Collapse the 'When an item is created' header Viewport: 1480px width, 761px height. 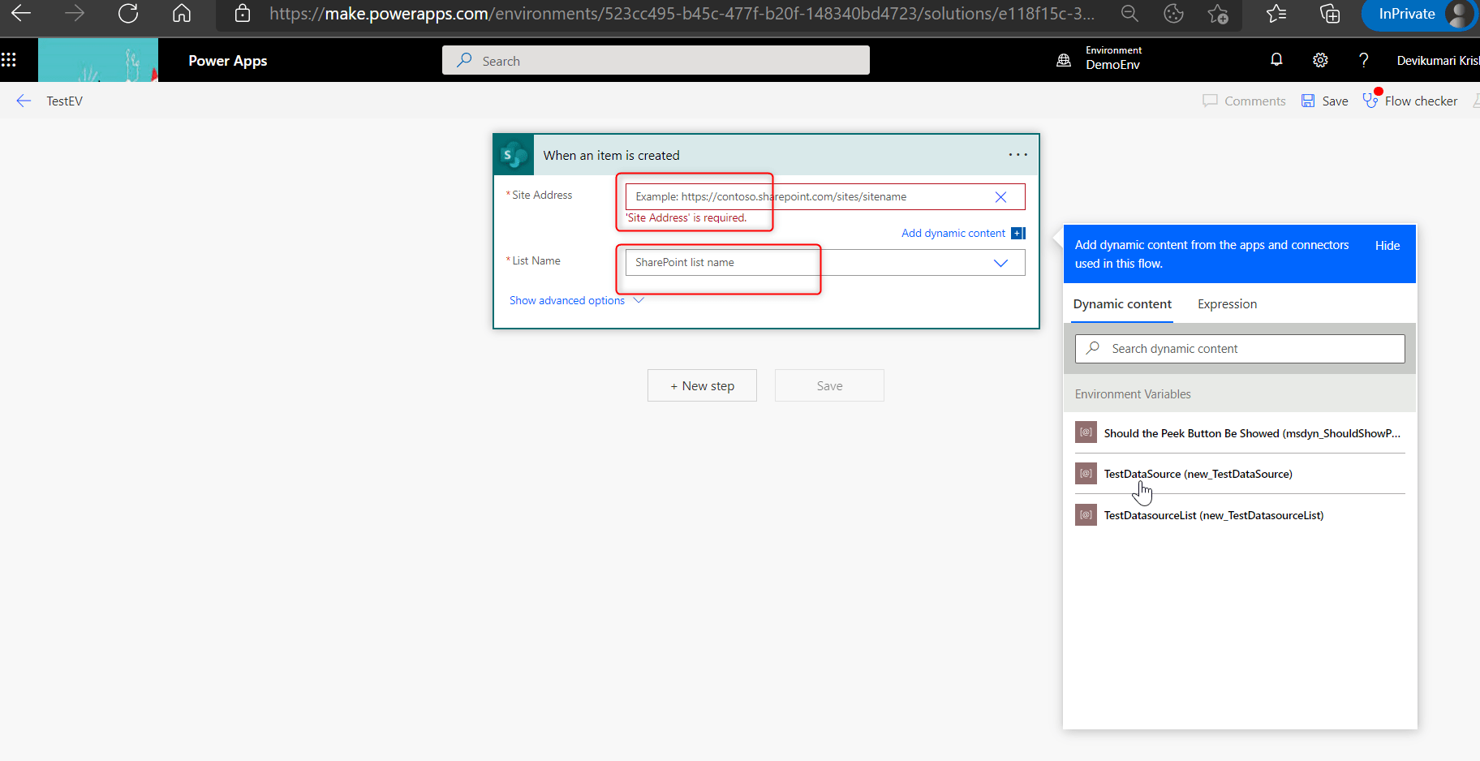(766, 155)
